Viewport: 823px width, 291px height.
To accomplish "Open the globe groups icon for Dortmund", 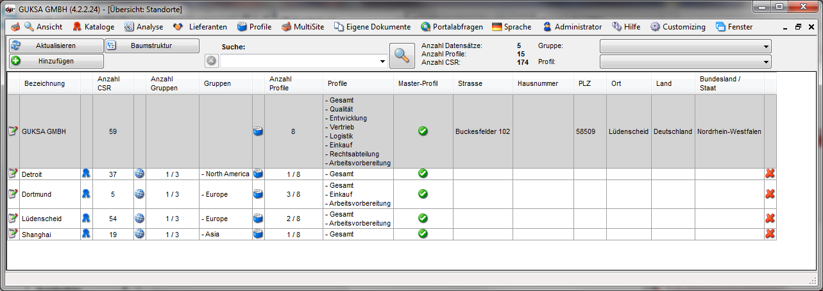I will [139, 194].
